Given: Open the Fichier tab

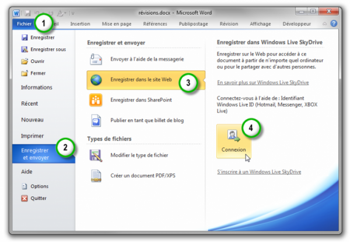Looking at the screenshot, I should (24, 24).
